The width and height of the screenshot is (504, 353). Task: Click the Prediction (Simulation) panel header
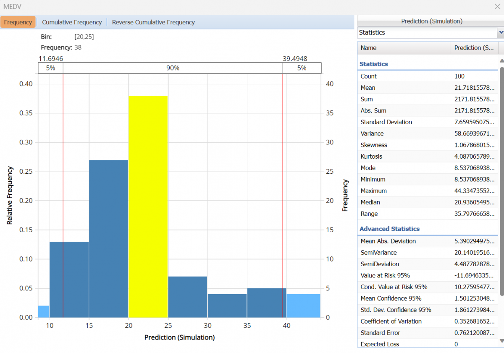[431, 21]
